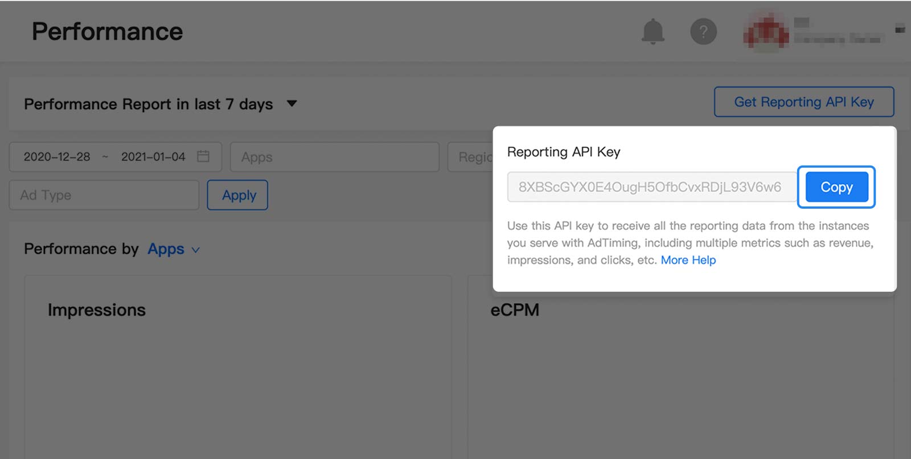Image resolution: width=911 pixels, height=459 pixels.
Task: Select the start date 2020-12-28
Action: tap(57, 157)
